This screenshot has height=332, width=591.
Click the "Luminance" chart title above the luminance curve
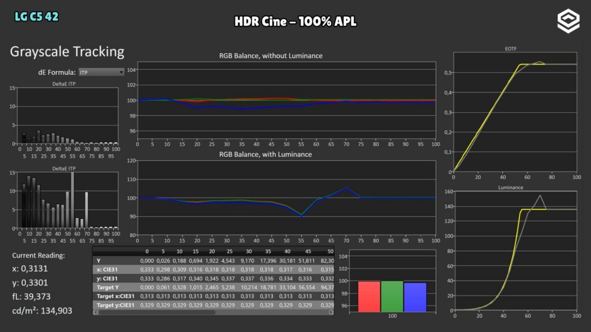coord(511,187)
